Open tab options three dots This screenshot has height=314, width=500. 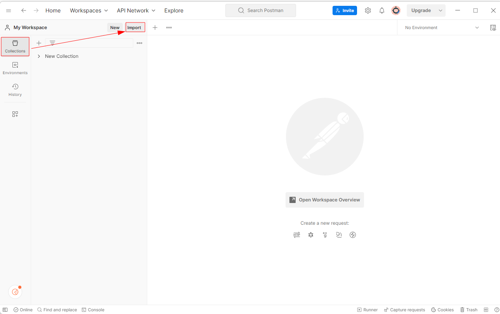tap(169, 28)
